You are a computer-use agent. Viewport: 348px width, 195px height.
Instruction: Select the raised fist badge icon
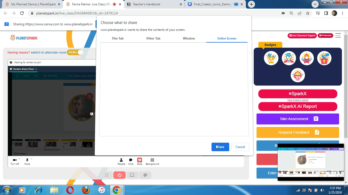(289, 58)
